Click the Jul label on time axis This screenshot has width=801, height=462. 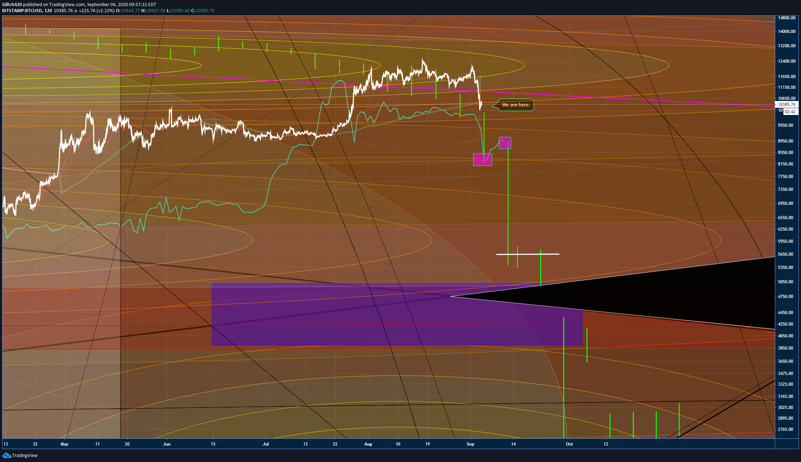[x=266, y=444]
